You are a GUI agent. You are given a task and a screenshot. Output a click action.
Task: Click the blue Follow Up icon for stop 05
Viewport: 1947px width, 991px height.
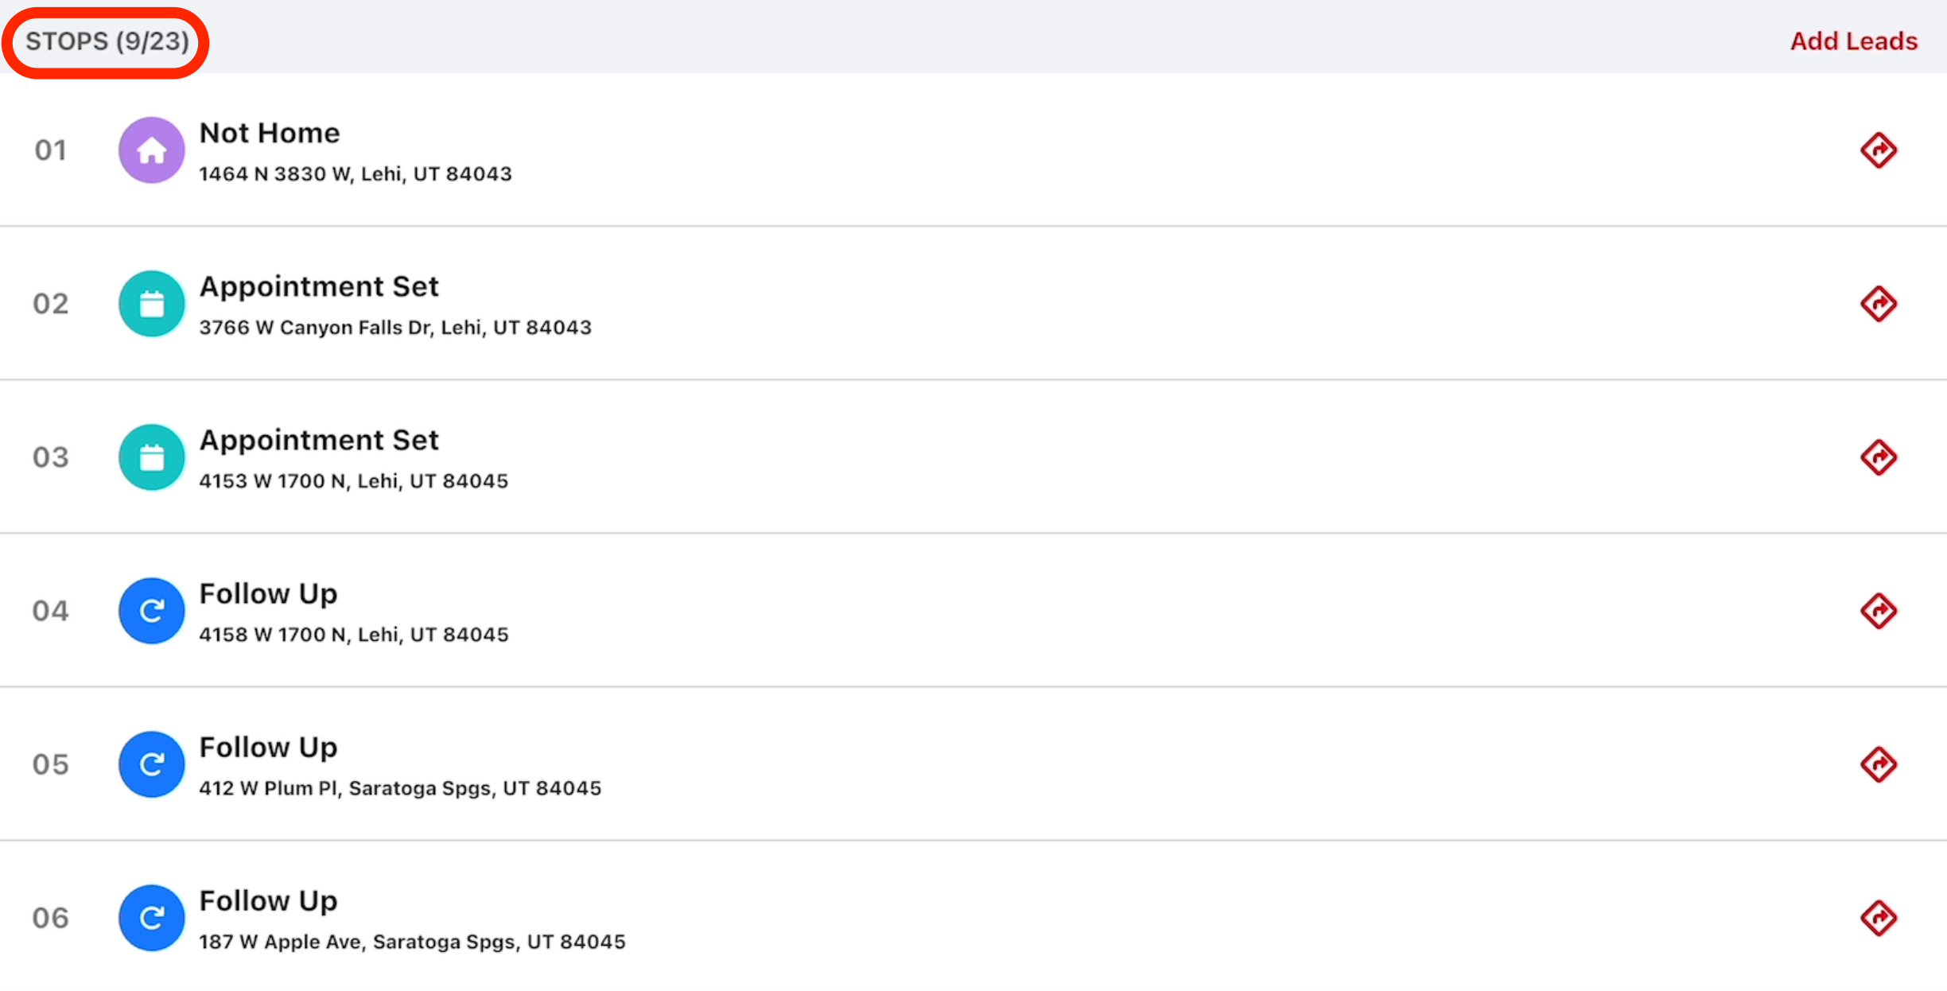(x=151, y=764)
